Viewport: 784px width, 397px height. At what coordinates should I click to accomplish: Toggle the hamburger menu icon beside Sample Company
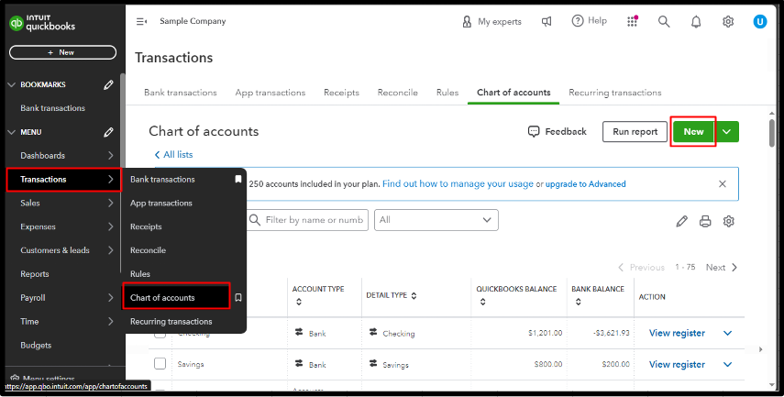point(141,21)
